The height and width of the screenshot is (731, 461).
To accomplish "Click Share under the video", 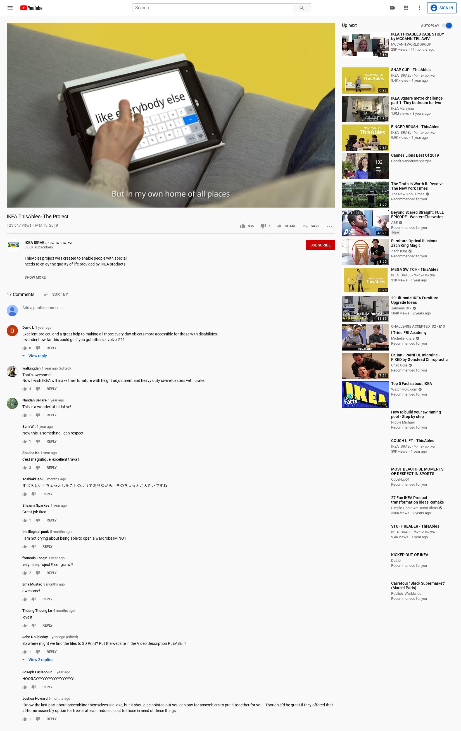I will click(x=286, y=226).
